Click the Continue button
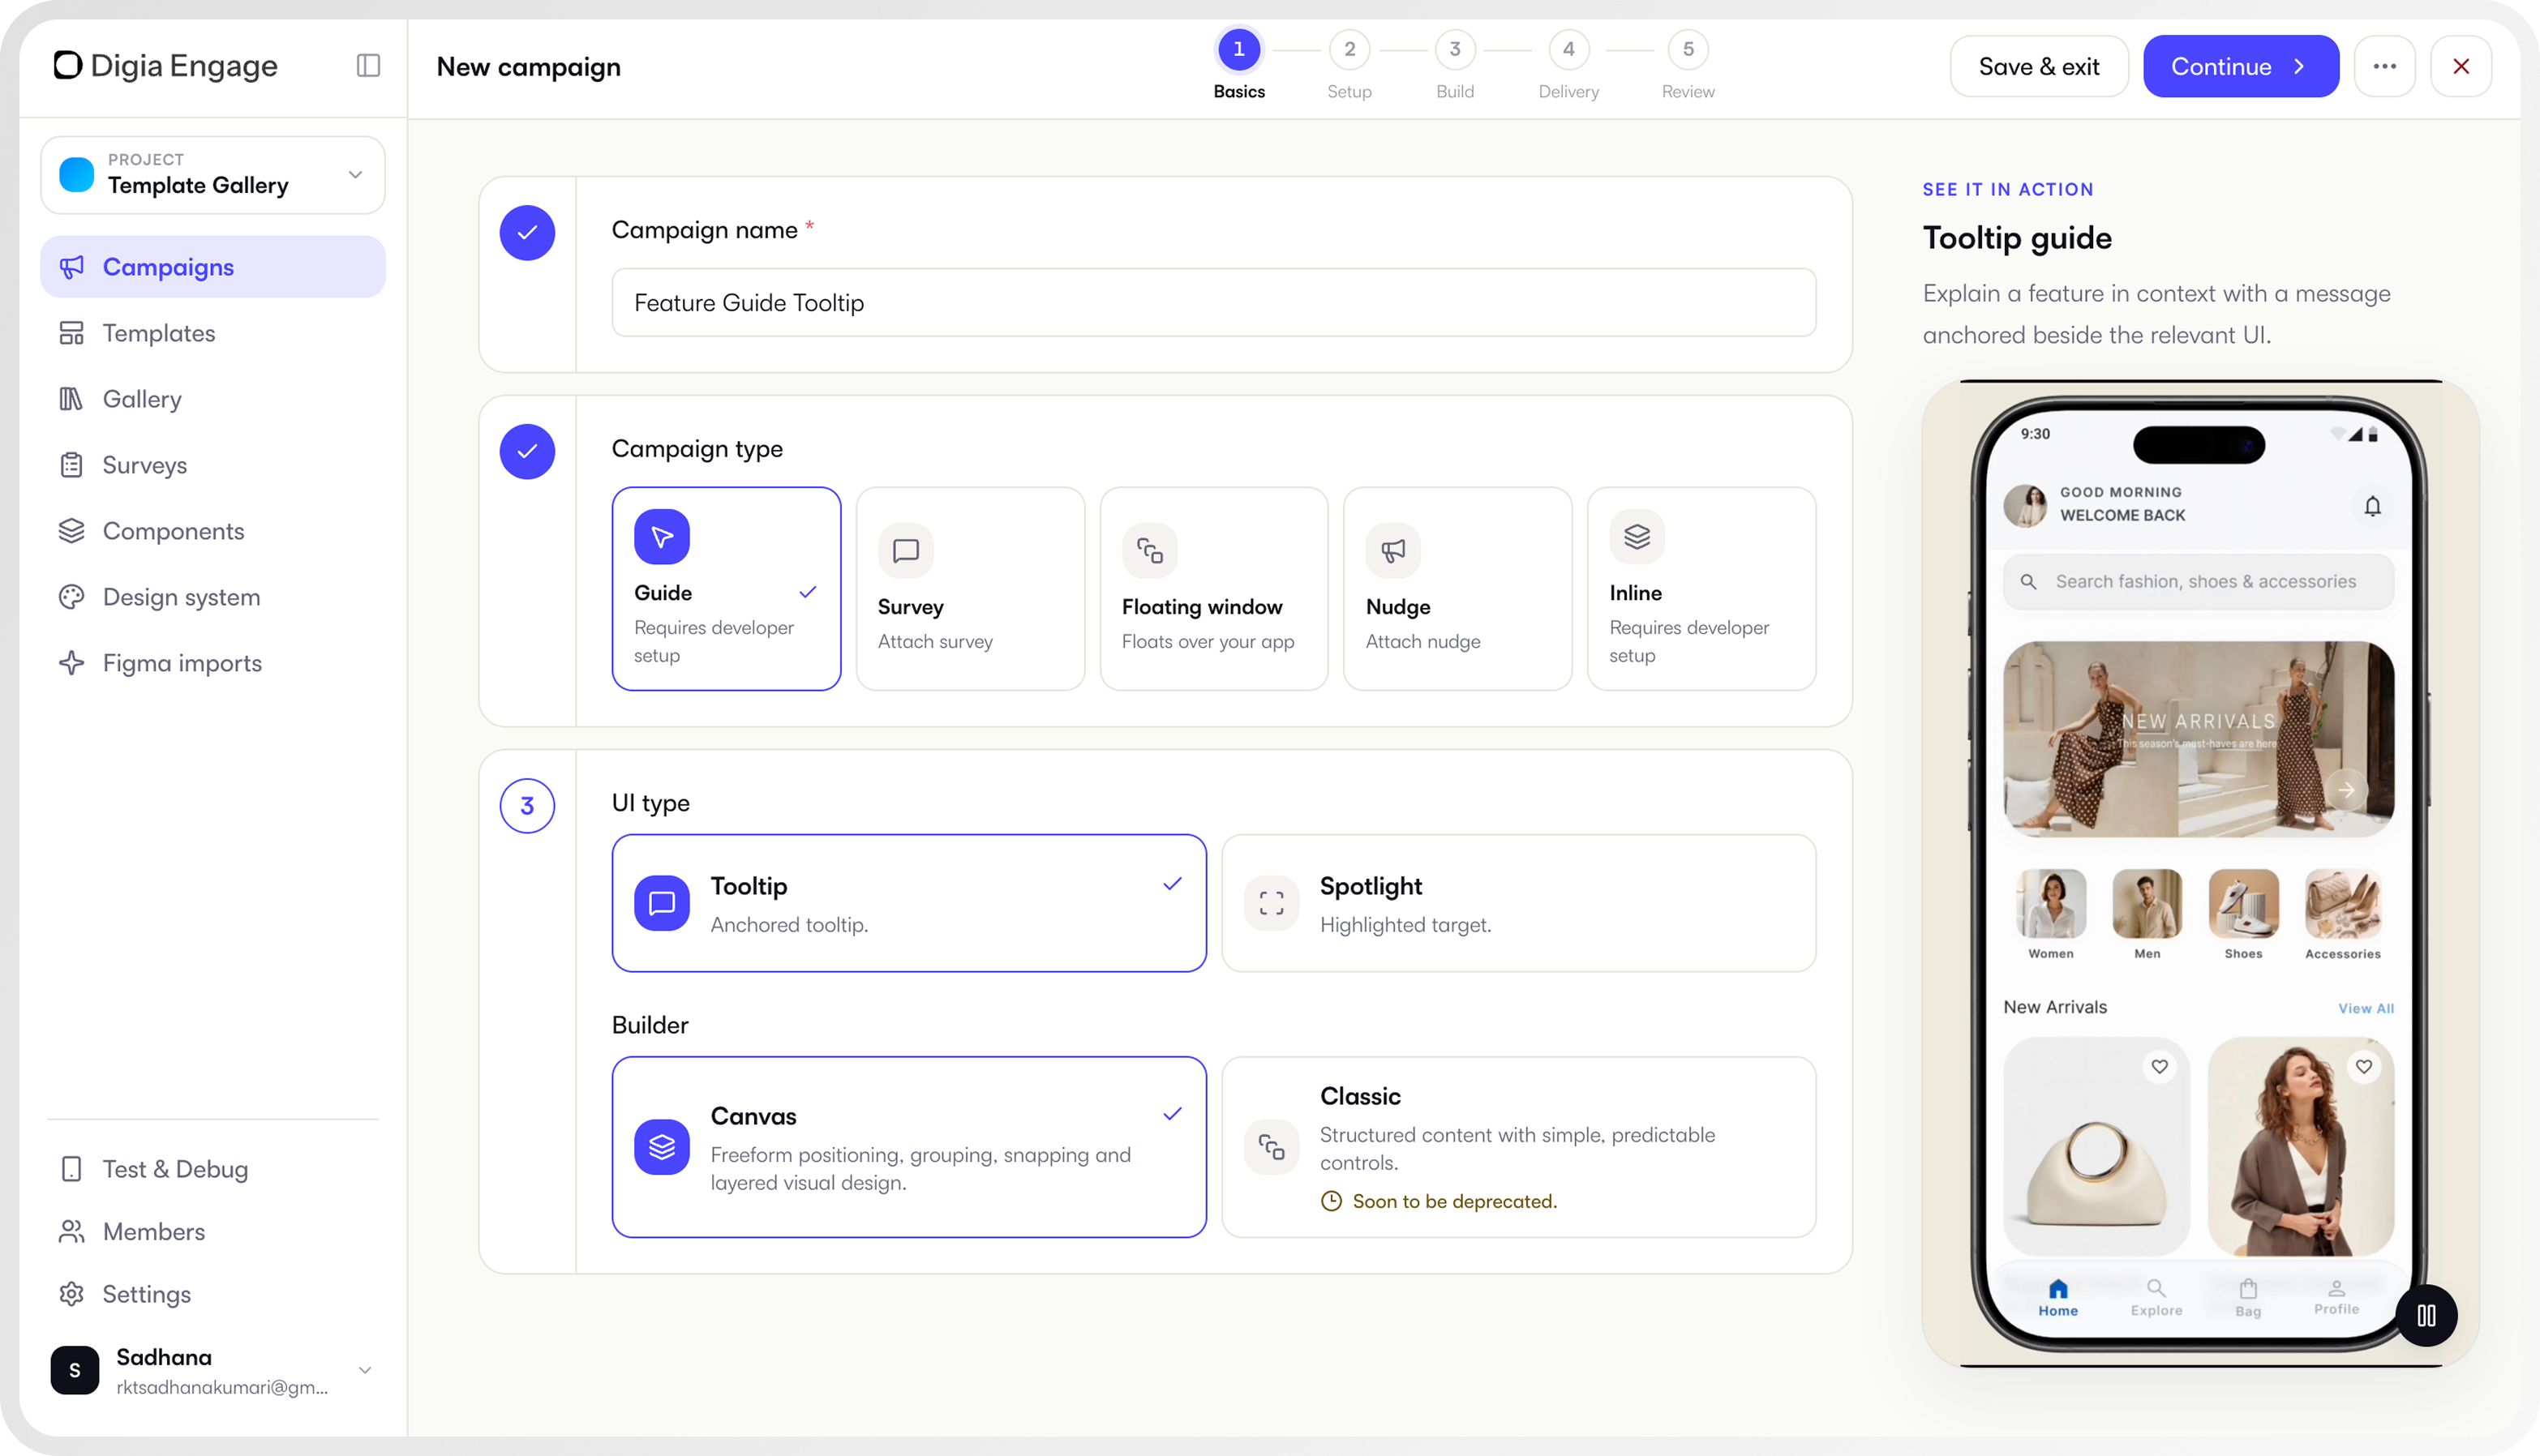This screenshot has height=1456, width=2540. coord(2241,66)
